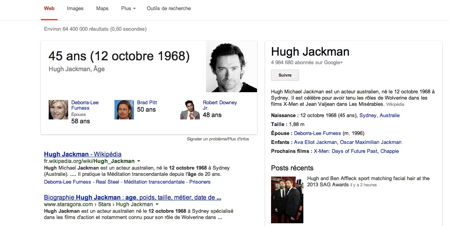This screenshot has width=449, height=226.
Task: Click the '45 ans (12 octobre 1968)' answer
Action: coord(119,56)
